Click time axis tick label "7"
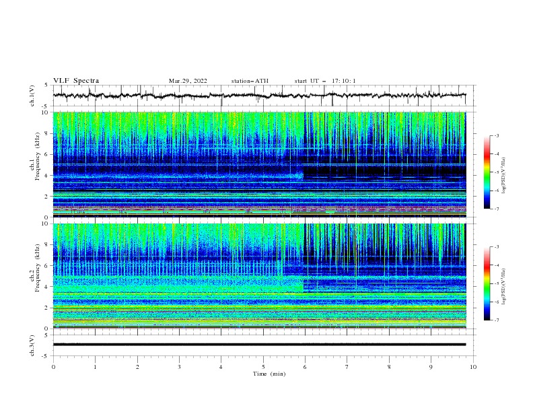533x412 pixels. pos(347,367)
